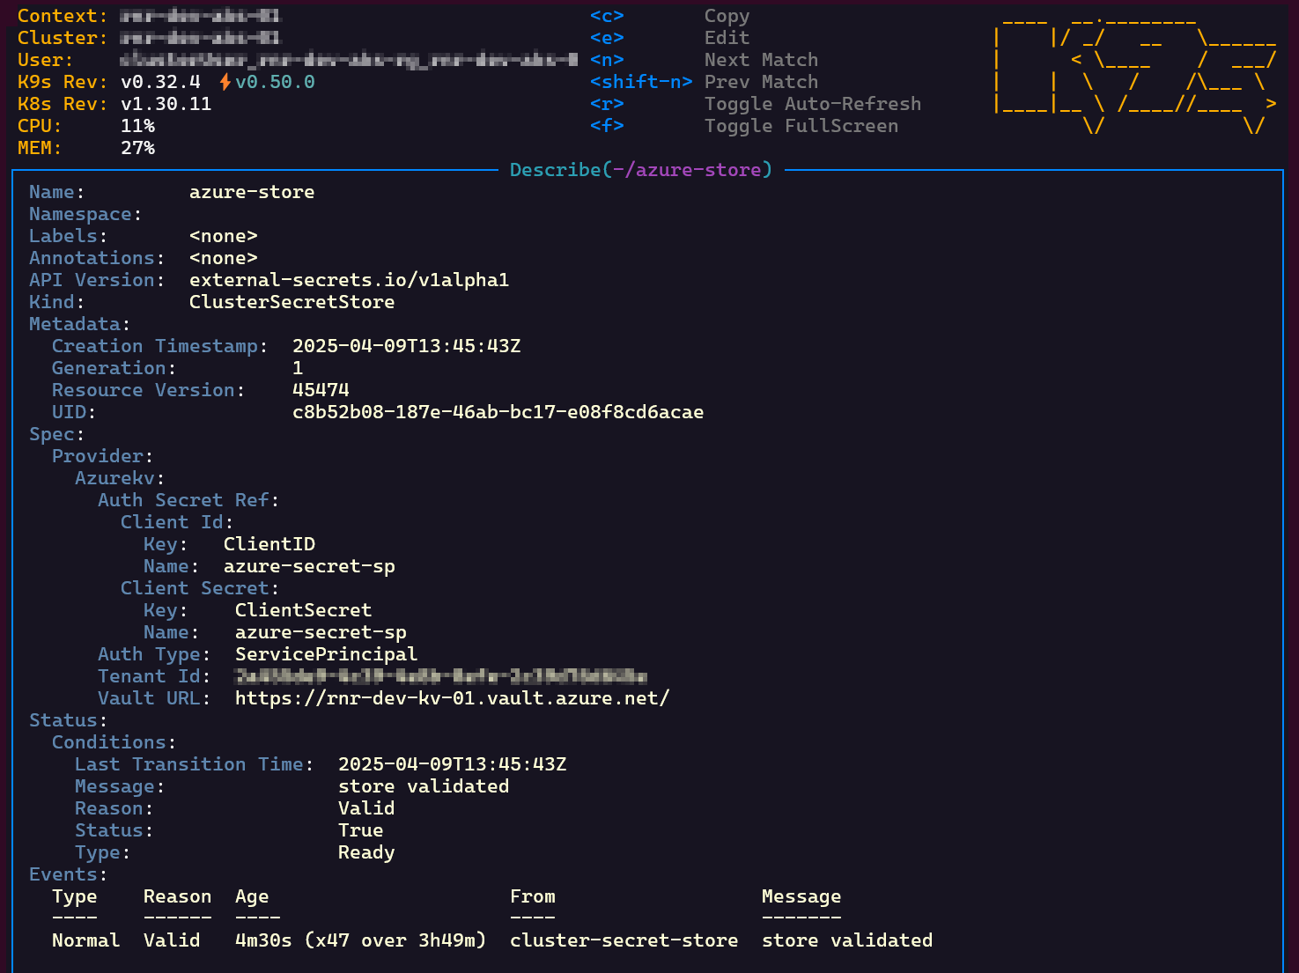Image resolution: width=1299 pixels, height=973 pixels.
Task: Click the v0.50.0 upgrade version link
Action: (x=276, y=81)
